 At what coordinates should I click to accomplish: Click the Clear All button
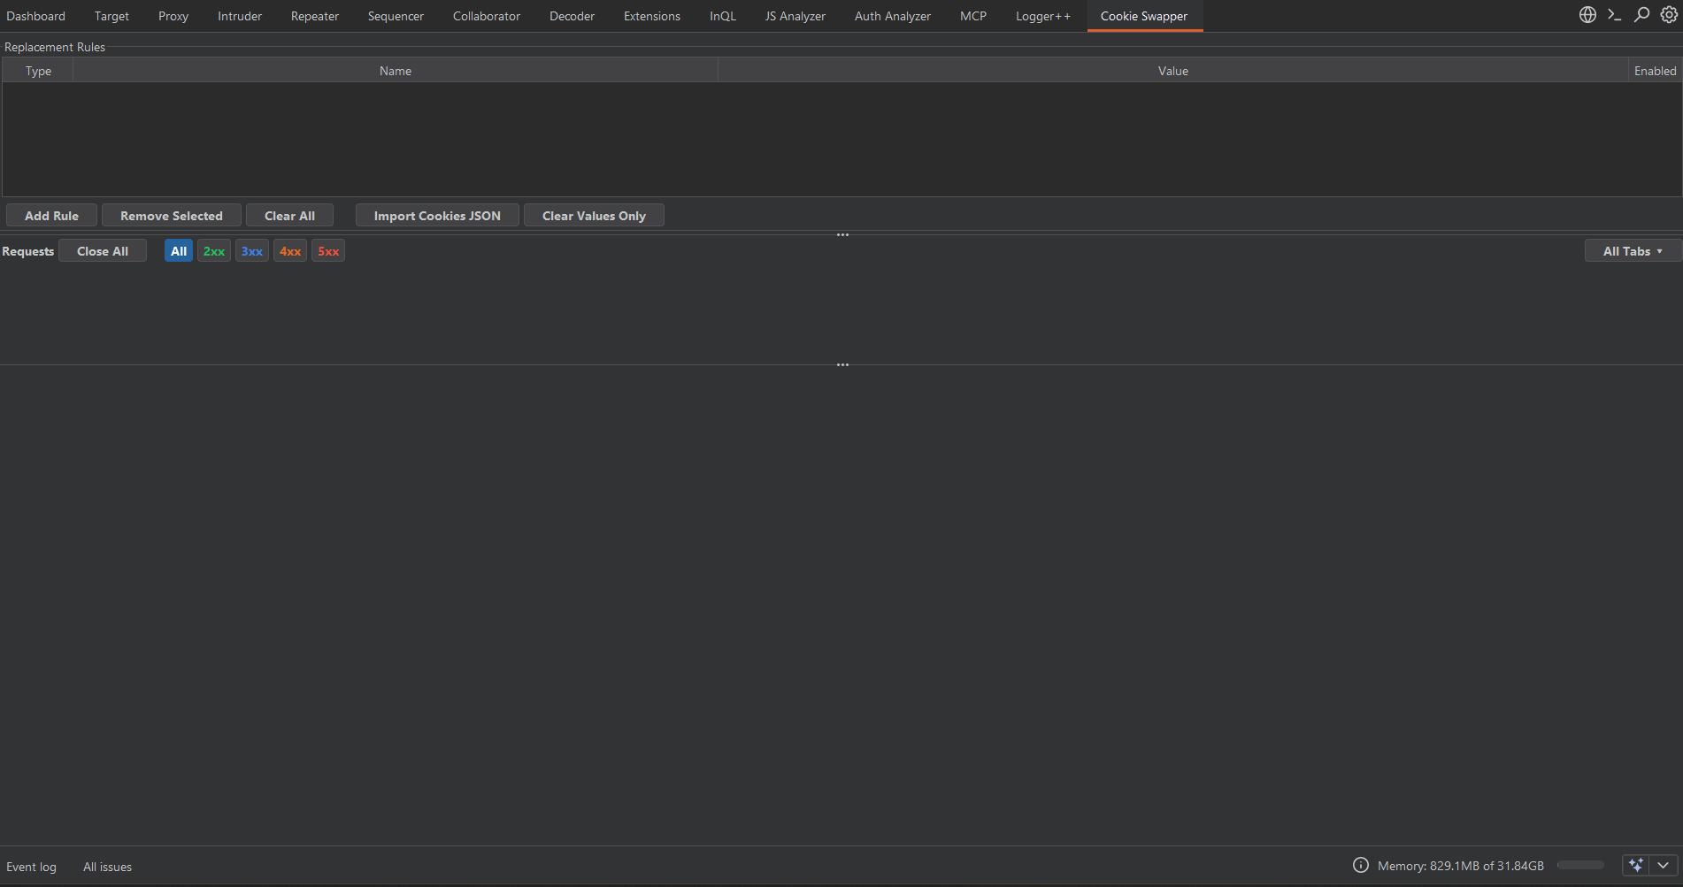tap(289, 216)
